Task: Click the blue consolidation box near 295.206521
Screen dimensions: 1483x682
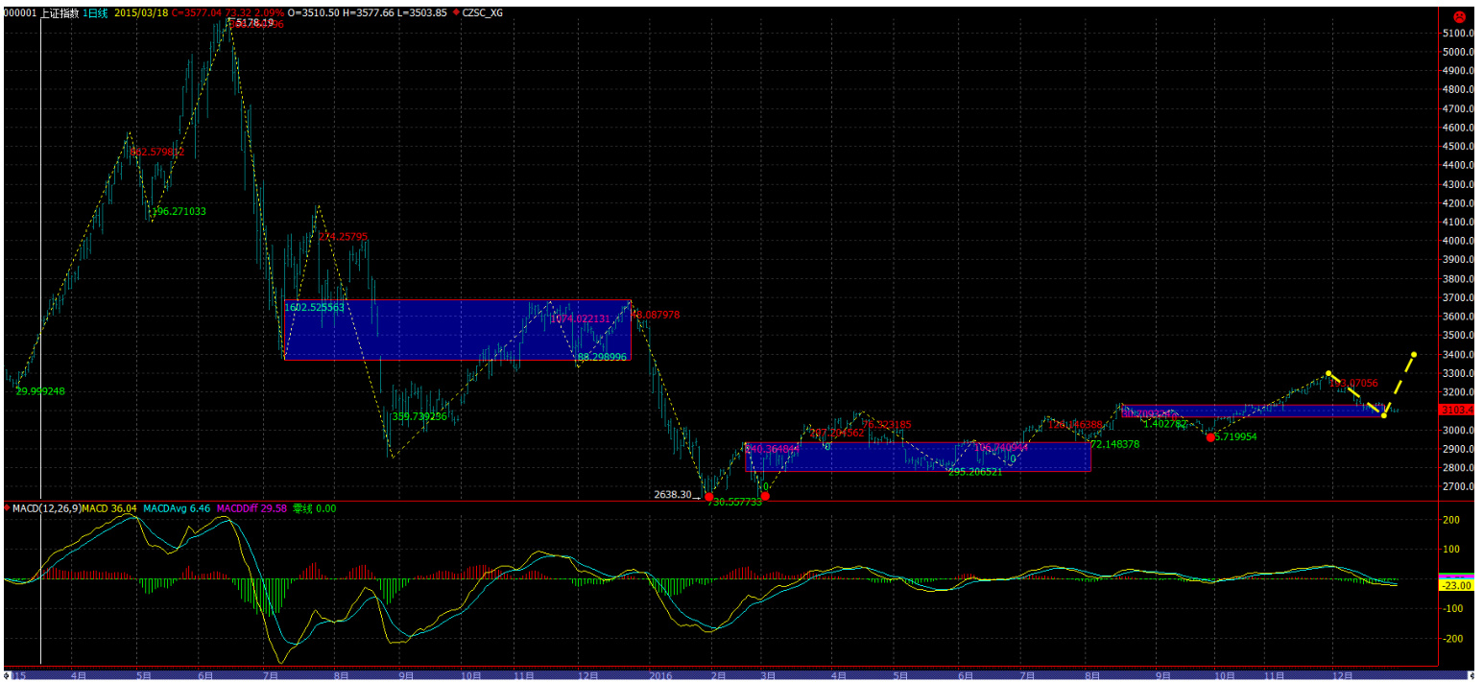Action: click(x=918, y=457)
